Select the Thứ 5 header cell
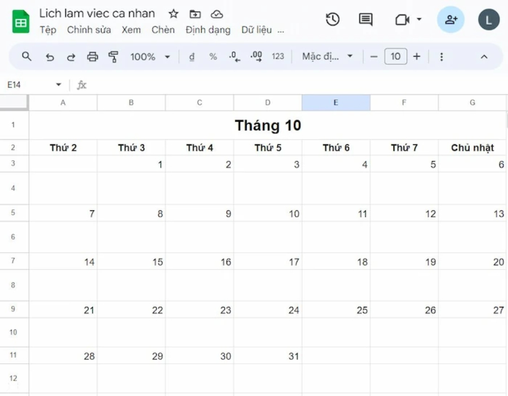This screenshot has height=396, width=508. [x=268, y=148]
